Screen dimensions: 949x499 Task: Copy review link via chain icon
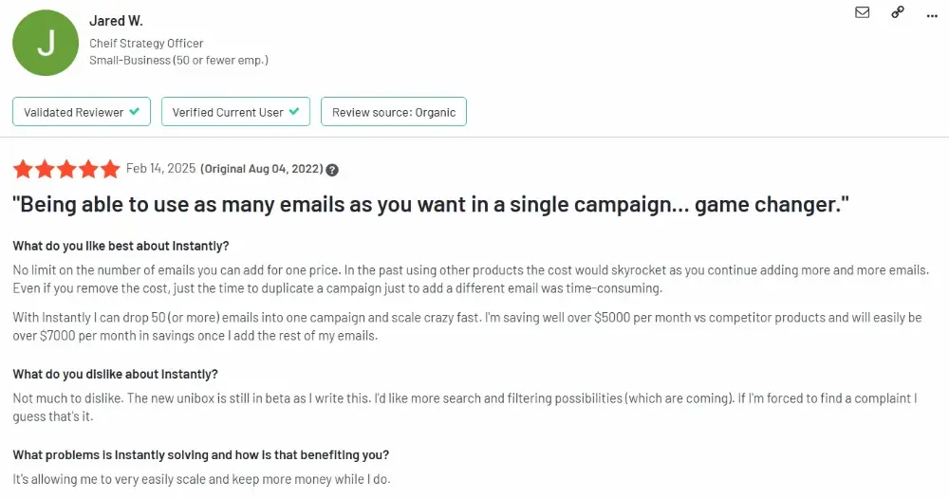pyautogui.click(x=898, y=12)
